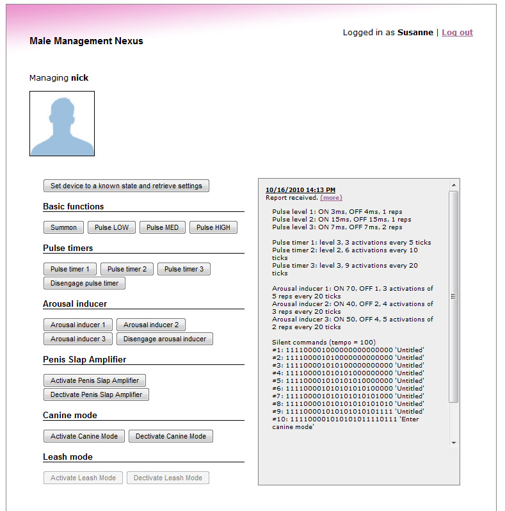This screenshot has width=505, height=511.
Task: Trigger the Pulse MED button
Action: 163,227
